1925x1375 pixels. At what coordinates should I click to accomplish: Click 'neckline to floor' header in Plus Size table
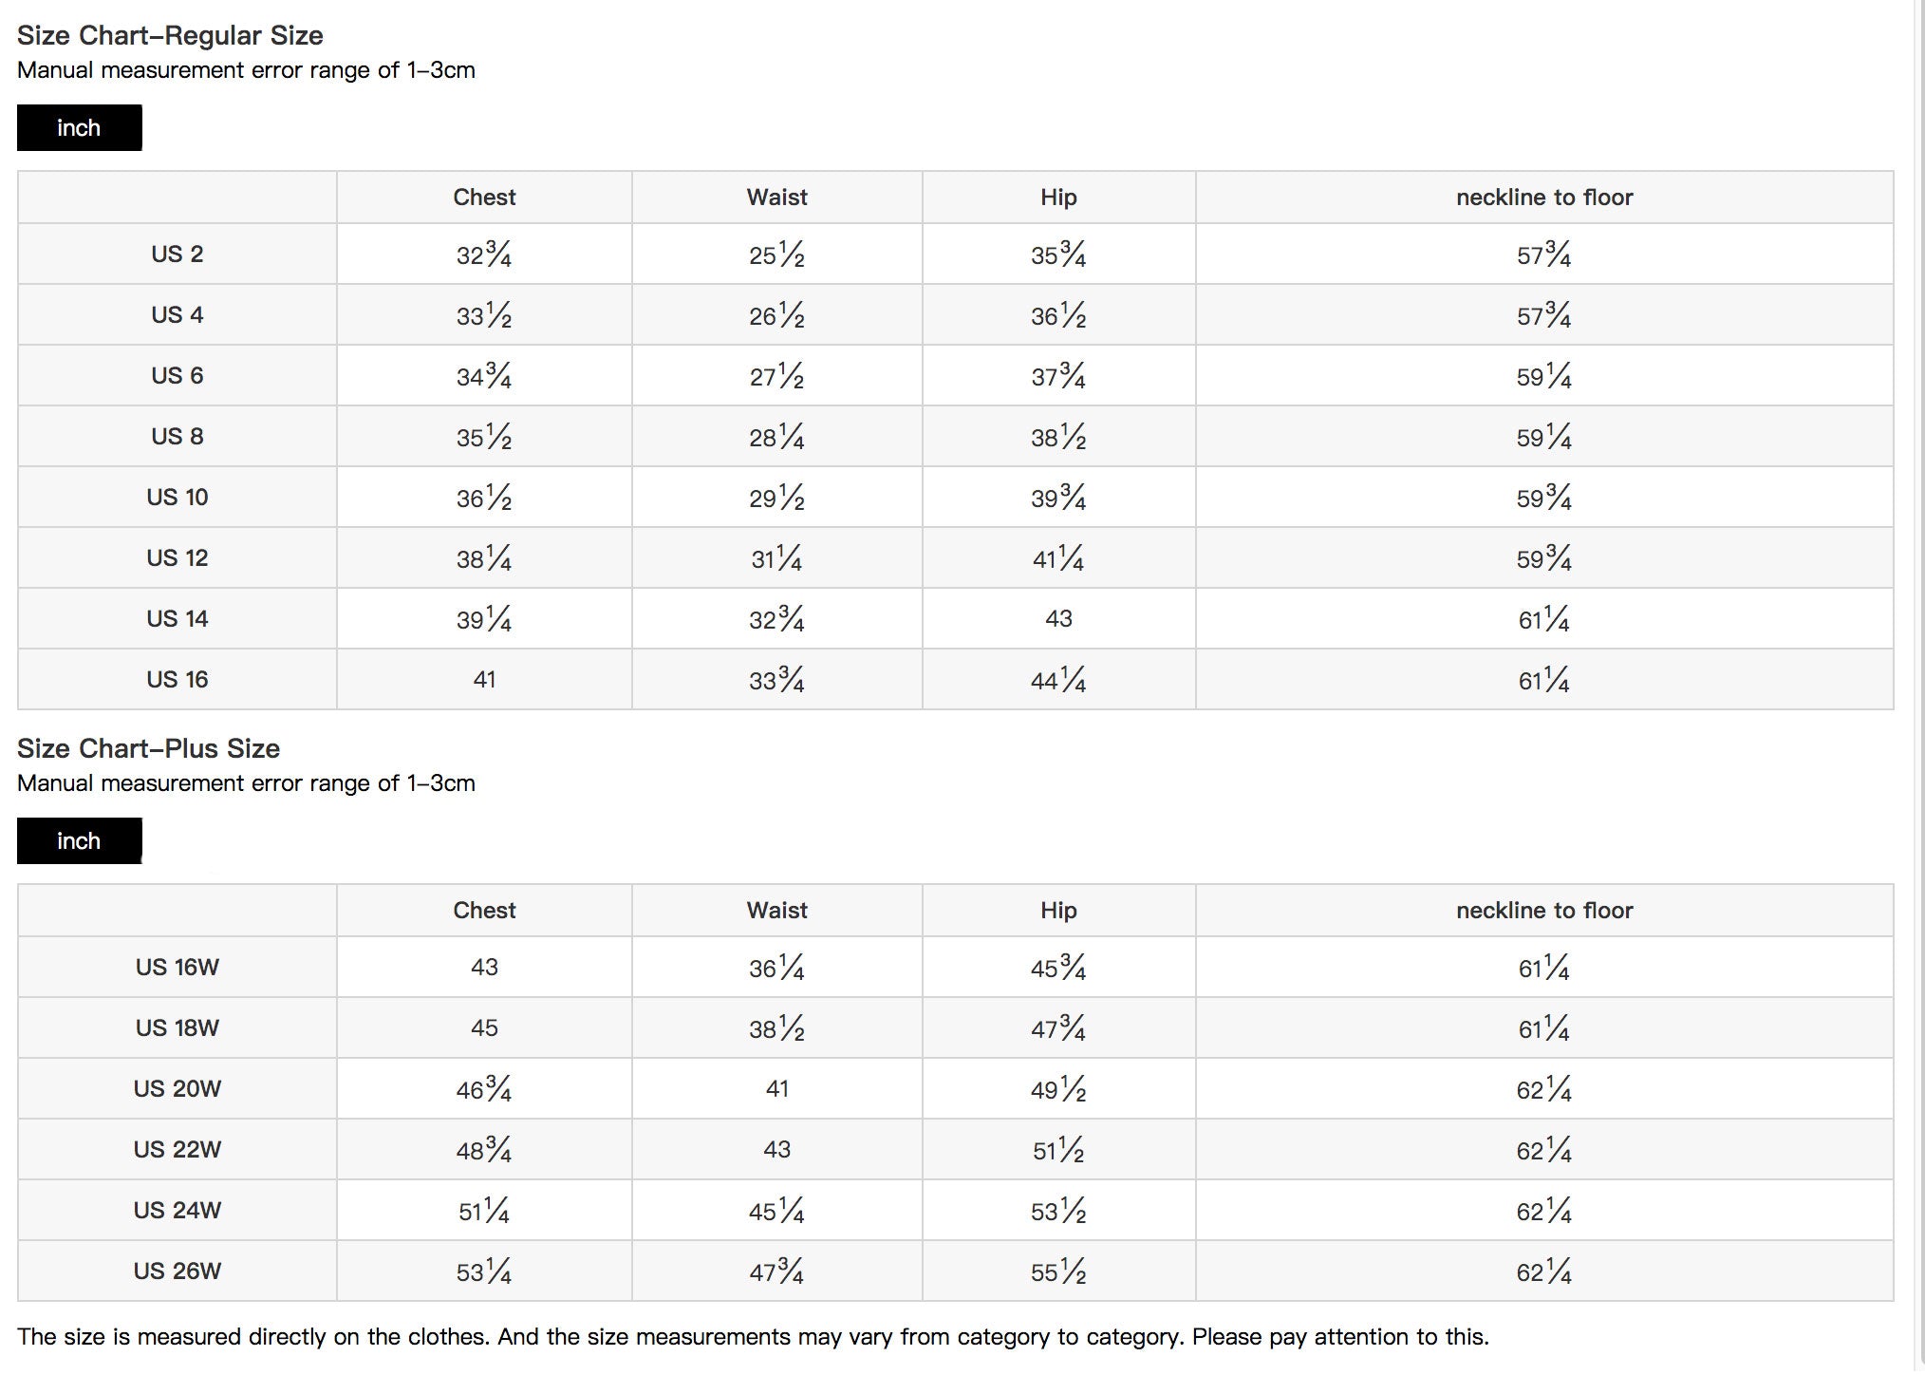click(x=1544, y=911)
